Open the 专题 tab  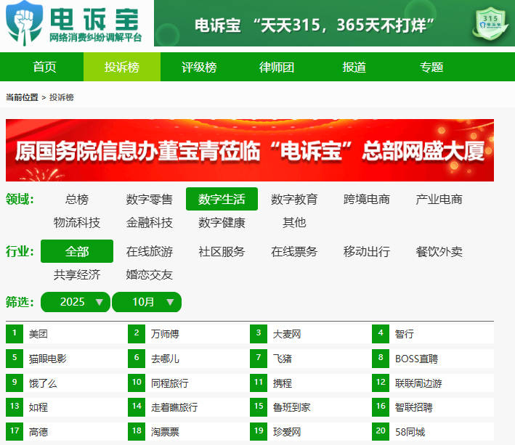point(431,67)
